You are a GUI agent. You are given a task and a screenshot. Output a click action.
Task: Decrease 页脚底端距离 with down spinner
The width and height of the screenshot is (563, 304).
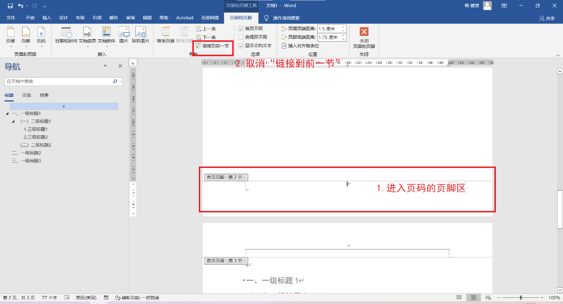343,39
